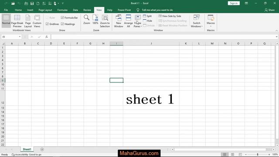Viewport: 279px width, 157px height.
Task: Click Arrange All windows
Action: coord(128,21)
